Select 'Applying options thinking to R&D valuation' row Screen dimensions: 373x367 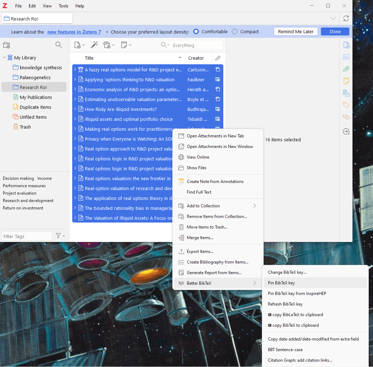[148, 79]
